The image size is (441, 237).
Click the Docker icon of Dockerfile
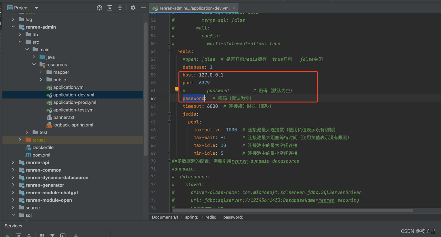pos(28,147)
